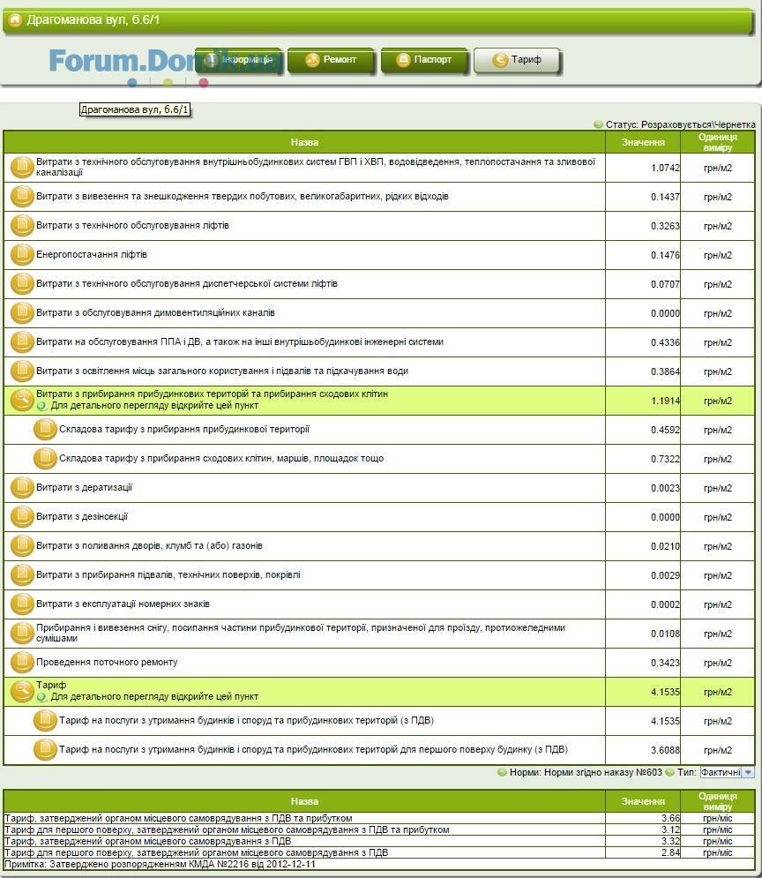Click the value 0.0210
Screen dimensions: 762x878
[665, 546]
